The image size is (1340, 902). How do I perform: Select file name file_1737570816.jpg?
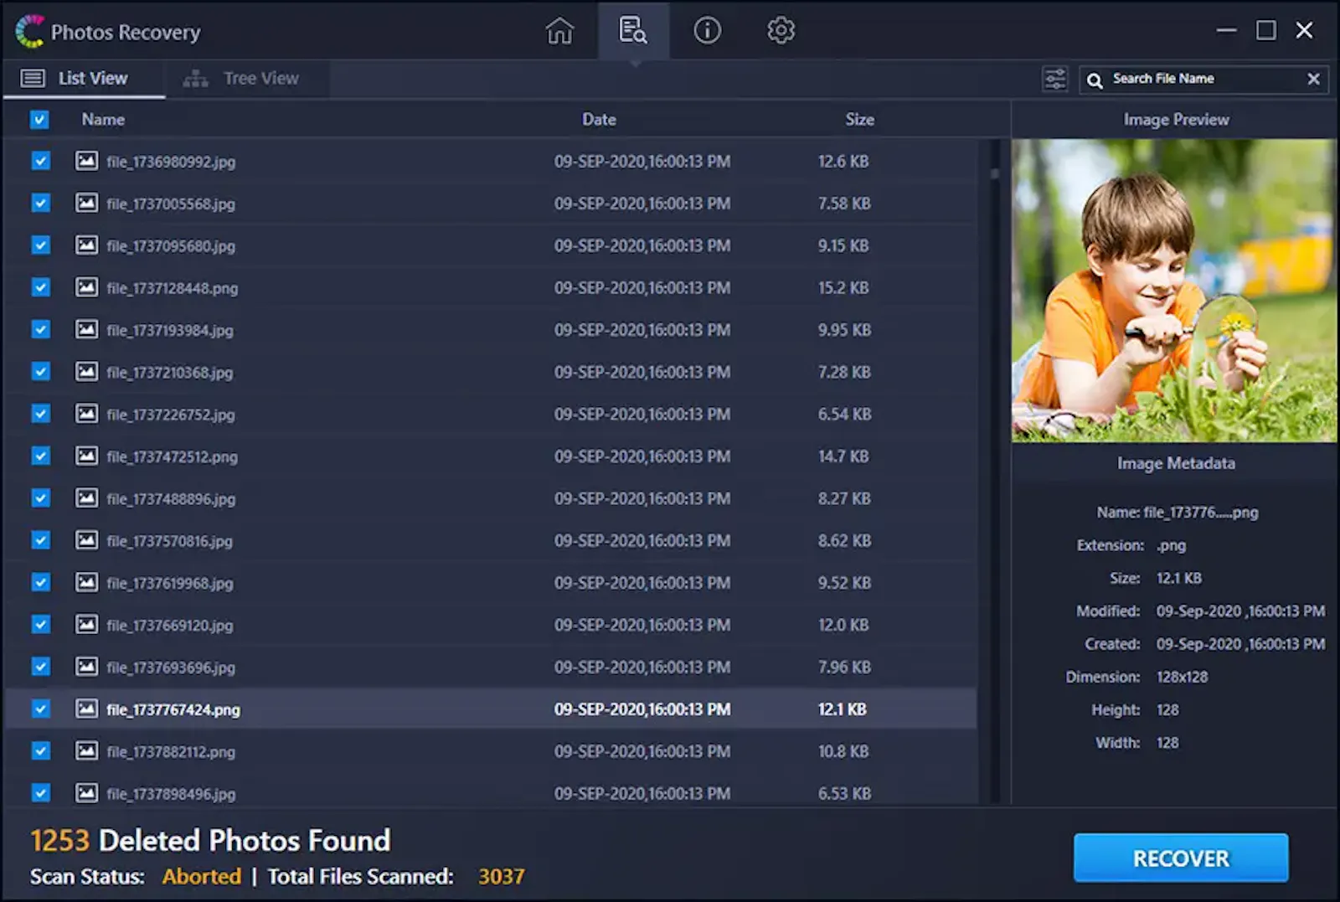[x=169, y=541]
